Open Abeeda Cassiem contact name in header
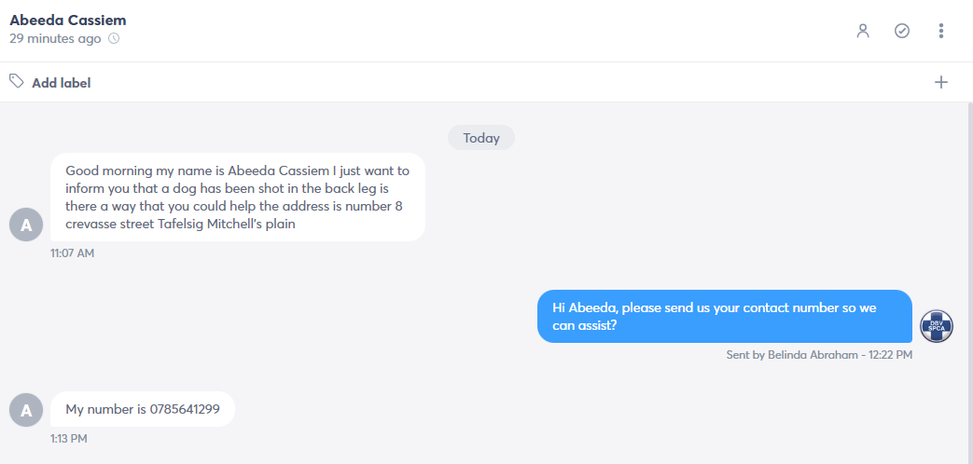 [68, 20]
